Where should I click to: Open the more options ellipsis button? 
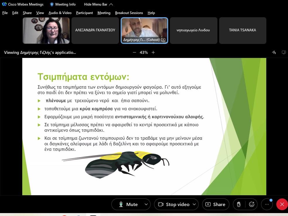point(267,204)
